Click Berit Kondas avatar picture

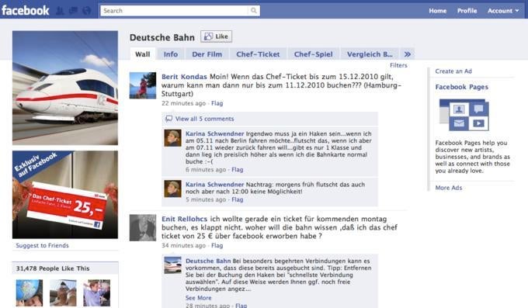[x=143, y=85]
